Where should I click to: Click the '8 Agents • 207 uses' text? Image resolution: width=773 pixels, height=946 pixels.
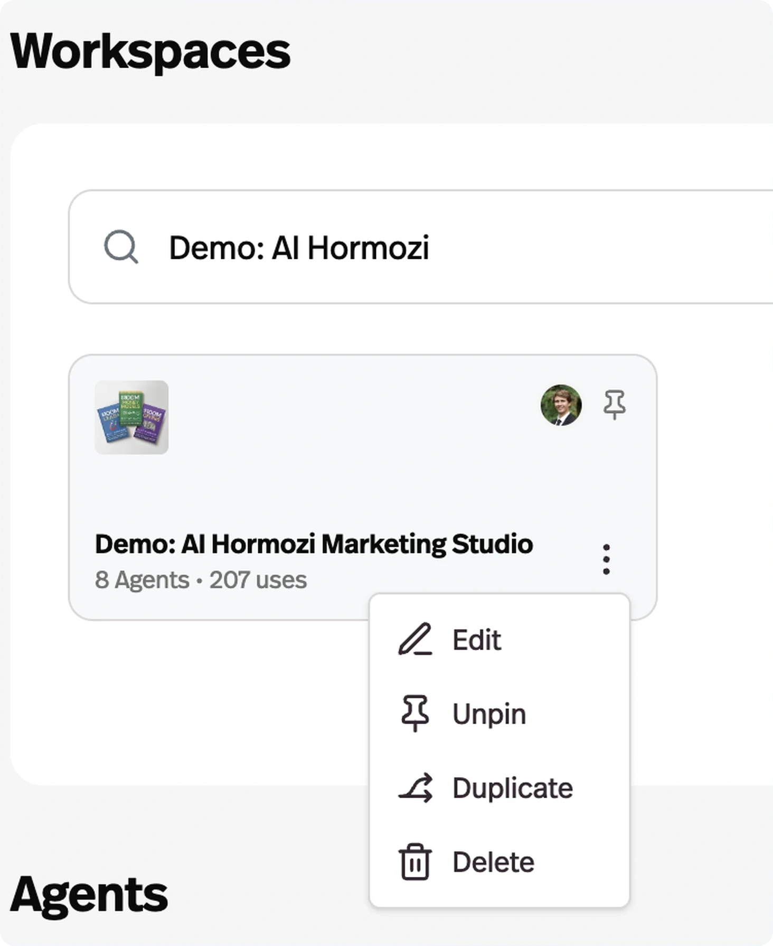[201, 580]
